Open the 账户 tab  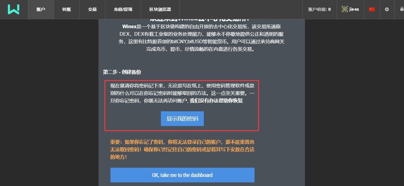(x=41, y=9)
